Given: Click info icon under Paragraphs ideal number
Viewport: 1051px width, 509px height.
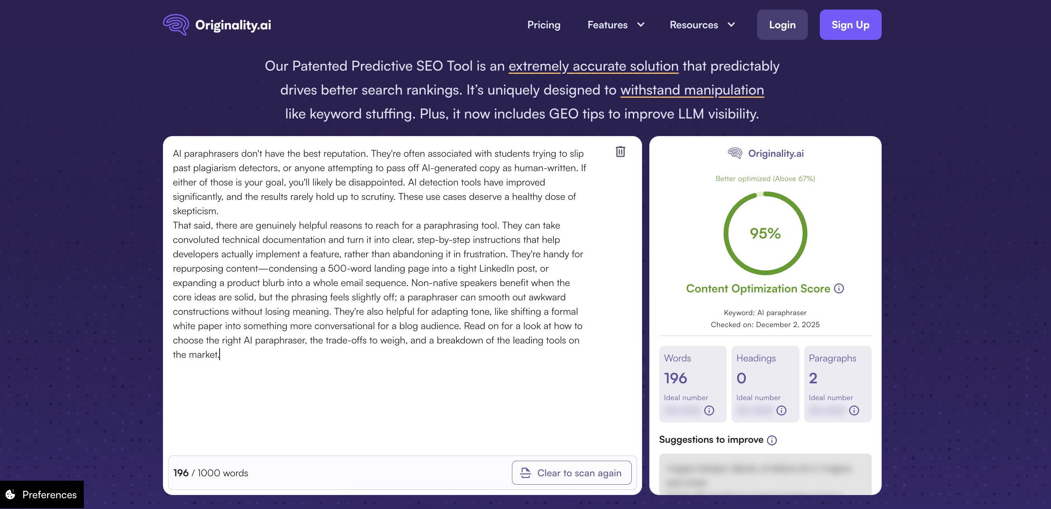Looking at the screenshot, I should (854, 410).
